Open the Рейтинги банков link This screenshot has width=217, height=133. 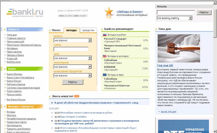click(16, 85)
